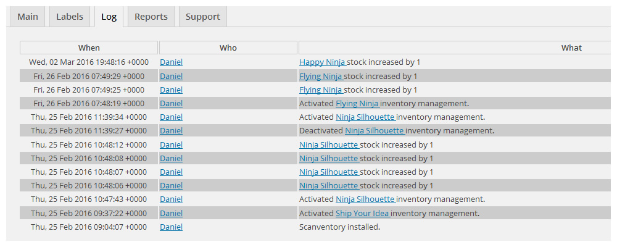Image resolution: width=617 pixels, height=247 pixels.
Task: Click Ninja Silhouette link in 10:47:43 row
Action: coord(365,199)
